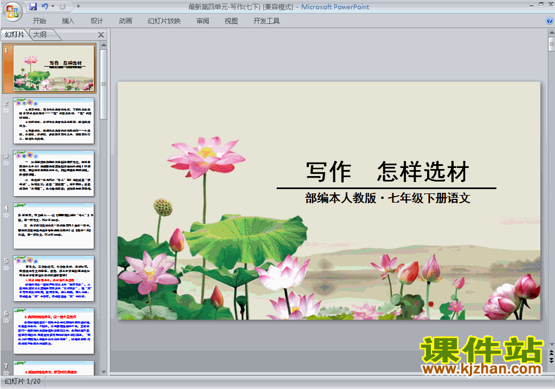
Task: Click animation star icon under slide 3
Action: tap(6, 163)
